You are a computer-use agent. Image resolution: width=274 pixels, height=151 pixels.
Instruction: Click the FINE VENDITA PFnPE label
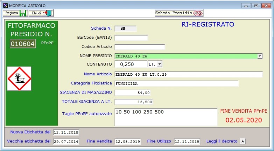tap(244, 111)
